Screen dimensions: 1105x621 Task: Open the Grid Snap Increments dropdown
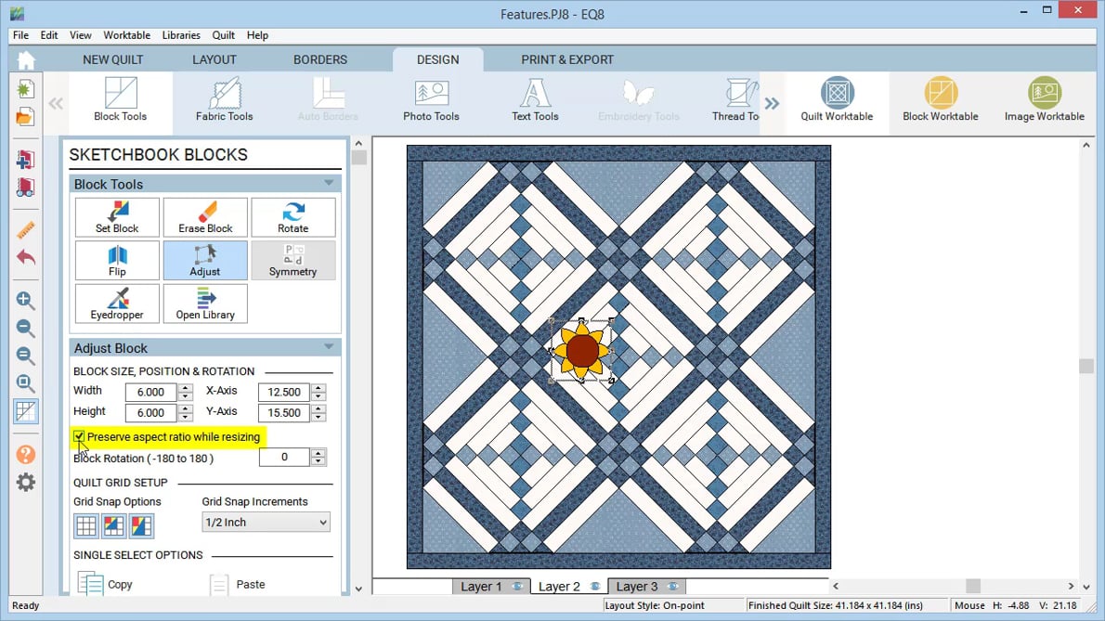pos(266,523)
